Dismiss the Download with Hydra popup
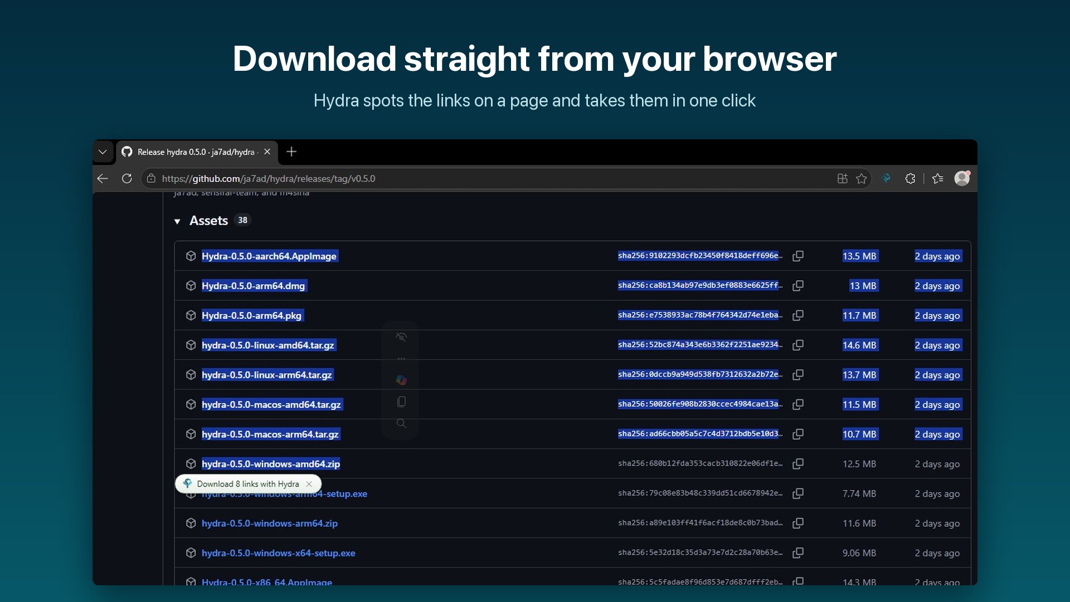 coord(309,484)
